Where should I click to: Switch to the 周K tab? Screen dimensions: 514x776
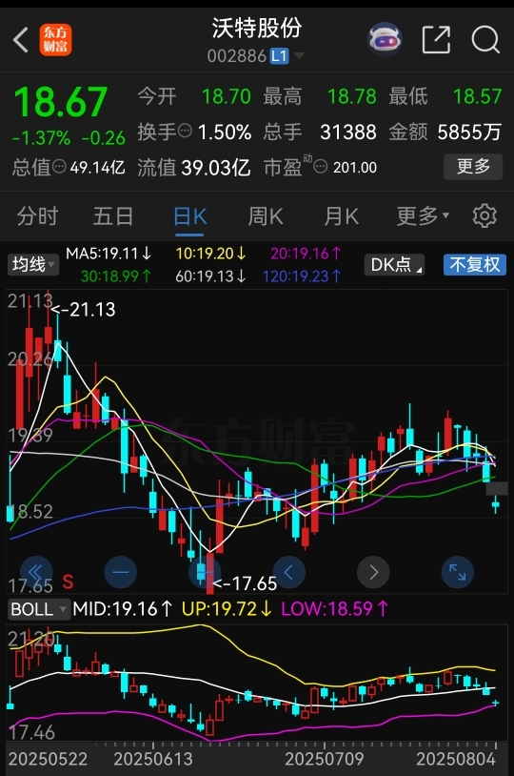(x=266, y=215)
